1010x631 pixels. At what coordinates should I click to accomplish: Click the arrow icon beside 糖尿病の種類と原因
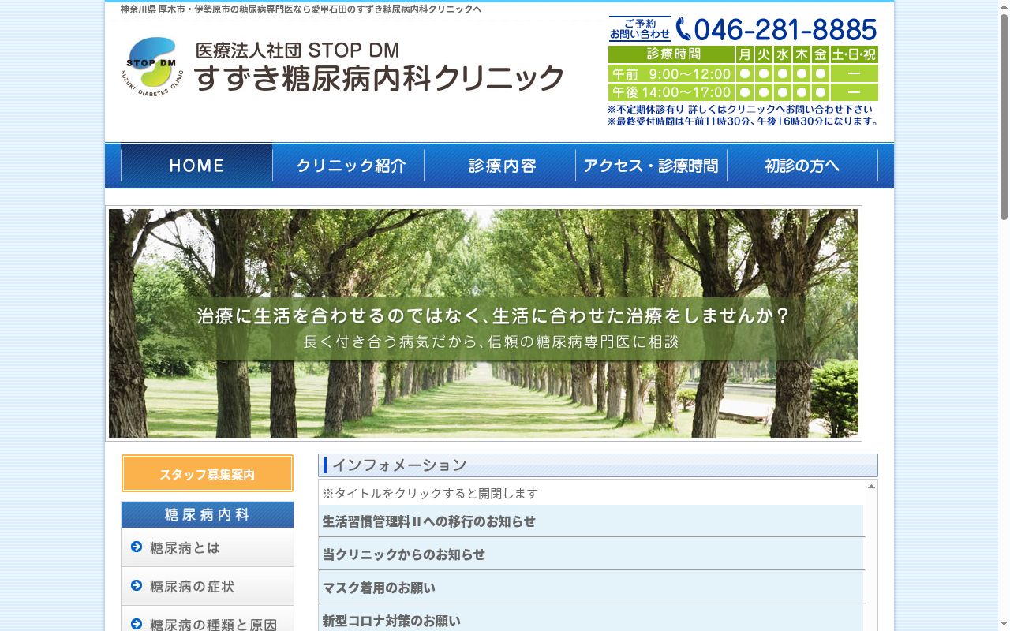tap(137, 624)
